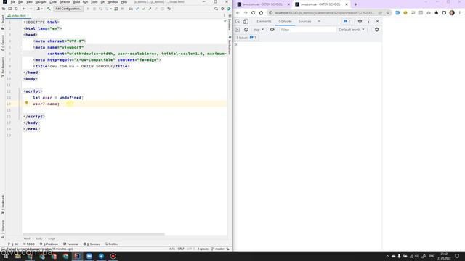465x261 pixels.
Task: Click the CRLF line separator indicator
Action: click(x=181, y=249)
